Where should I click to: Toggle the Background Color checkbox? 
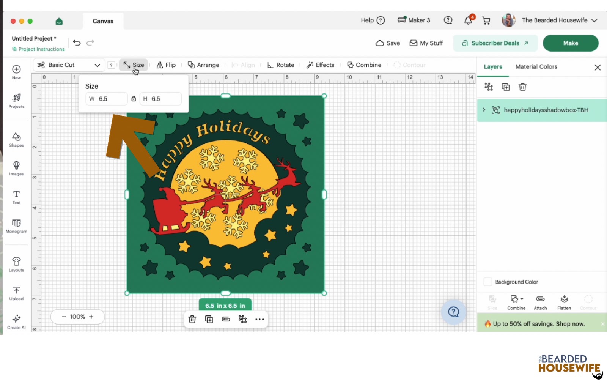[488, 282]
